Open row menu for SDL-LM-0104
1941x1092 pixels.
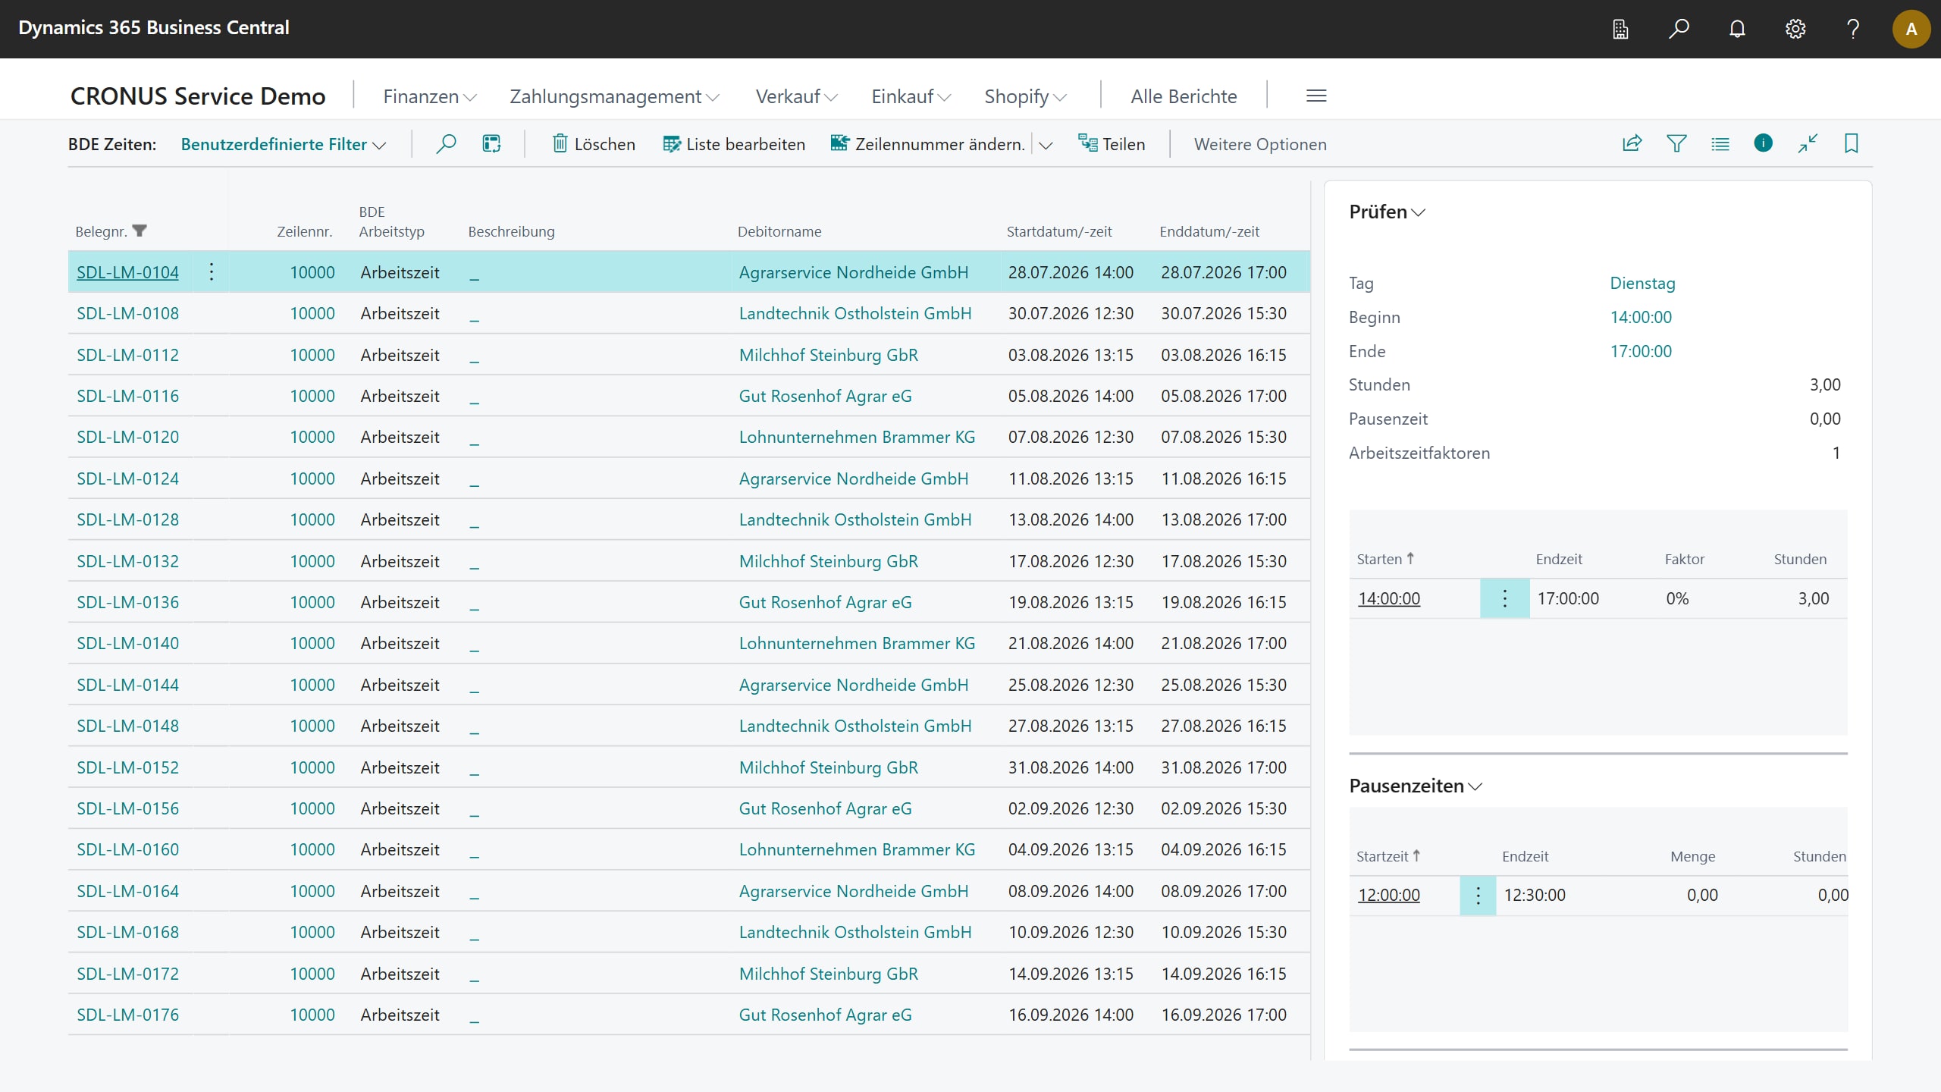212,272
